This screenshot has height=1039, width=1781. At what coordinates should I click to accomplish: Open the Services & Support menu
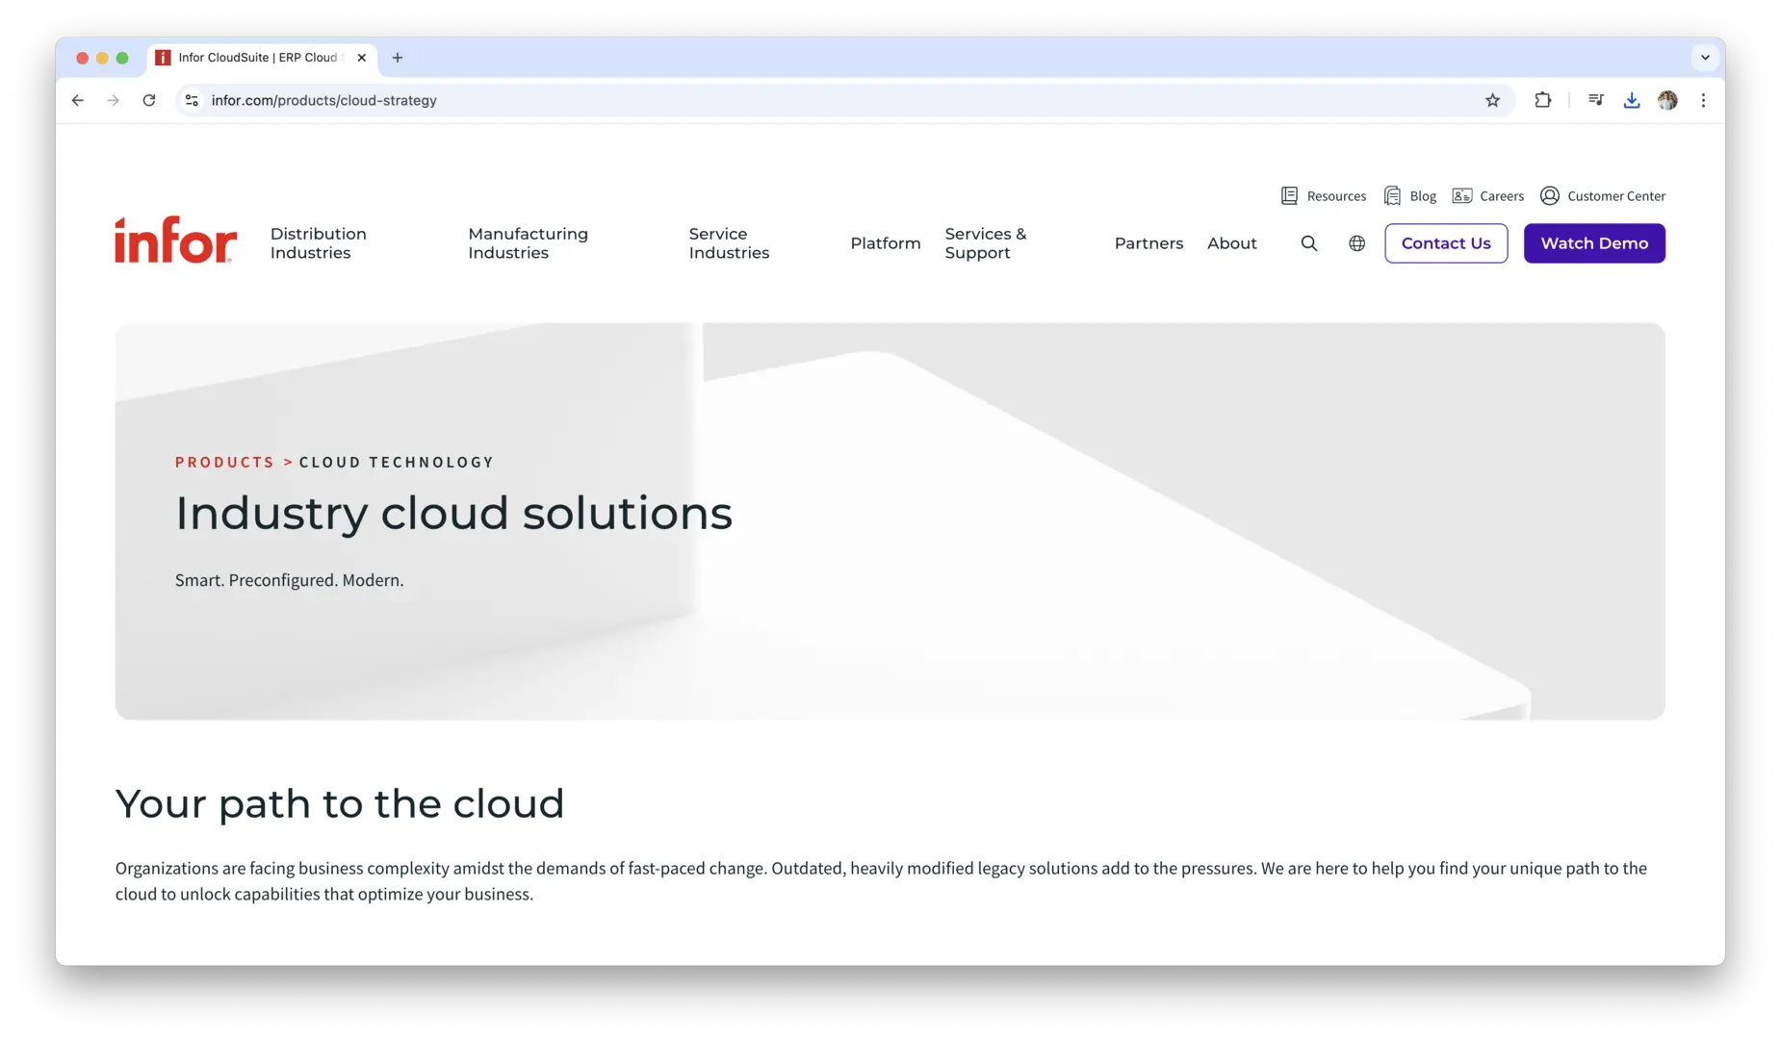pyautogui.click(x=985, y=243)
